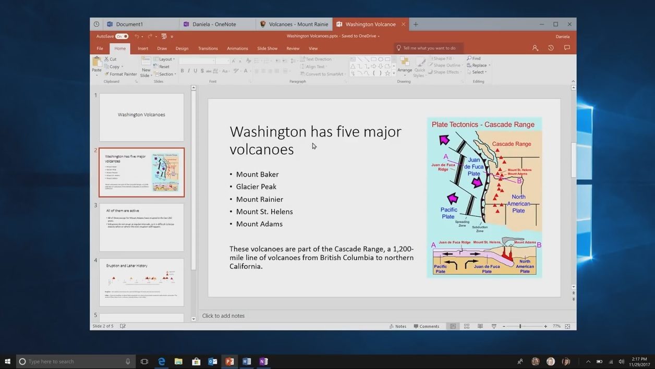Switch to the Insert ribbon tab
The height and width of the screenshot is (369, 655).
click(143, 48)
